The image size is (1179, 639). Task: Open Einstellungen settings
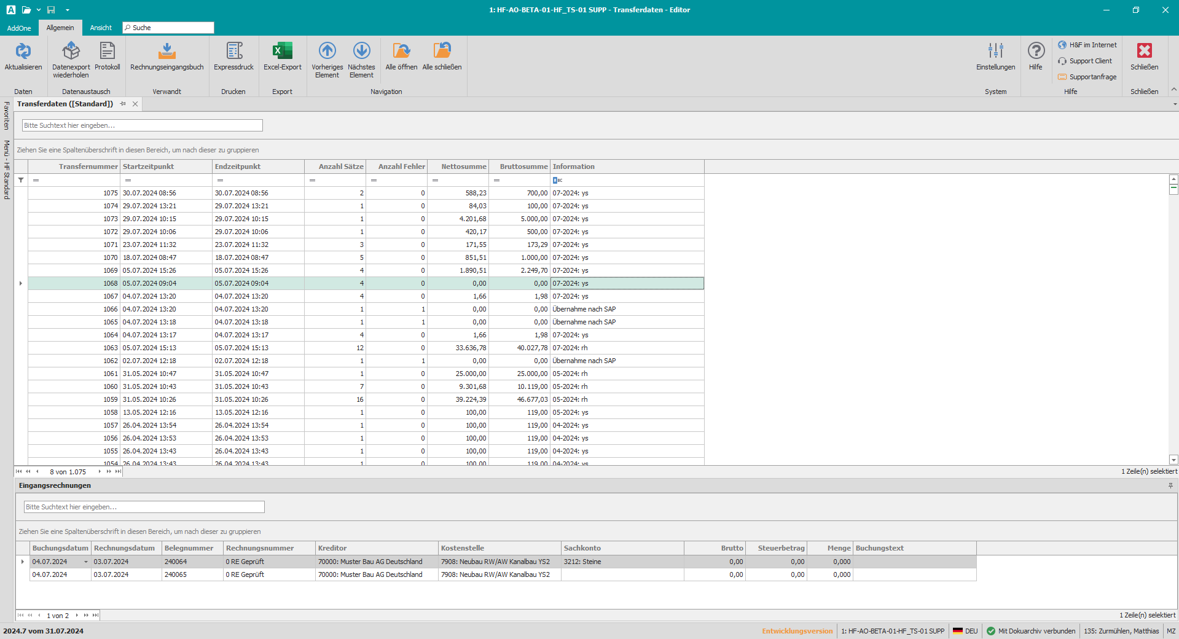tap(995, 52)
